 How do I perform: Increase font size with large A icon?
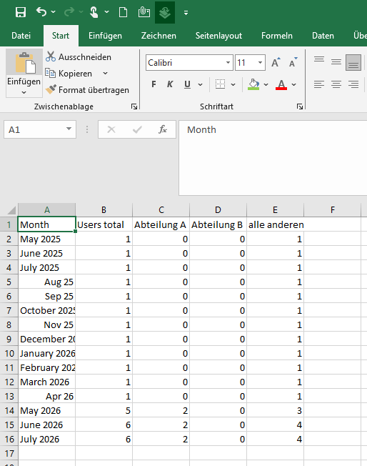[x=276, y=62]
